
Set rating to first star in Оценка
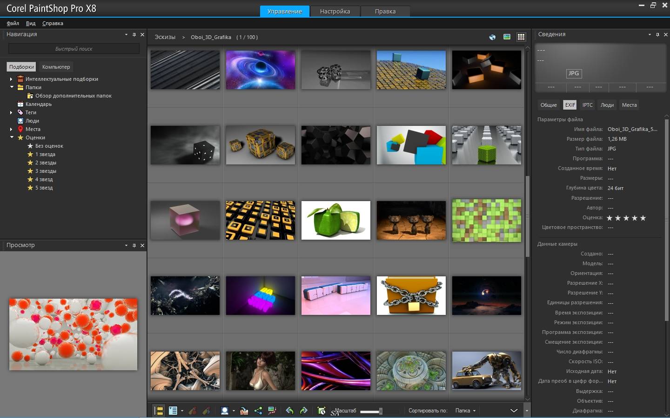(610, 218)
